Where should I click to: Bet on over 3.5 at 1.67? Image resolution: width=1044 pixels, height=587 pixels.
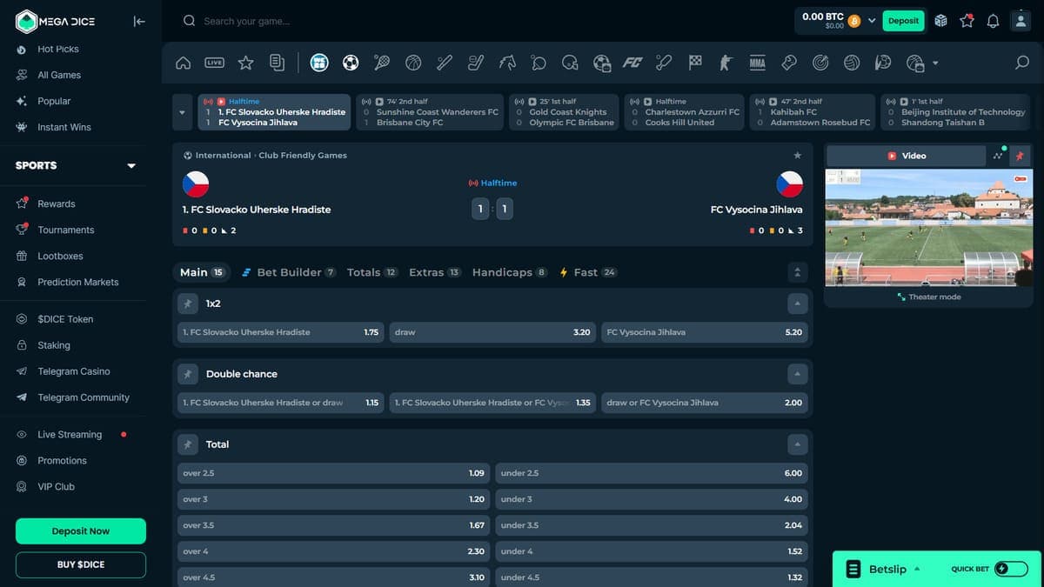click(x=333, y=525)
